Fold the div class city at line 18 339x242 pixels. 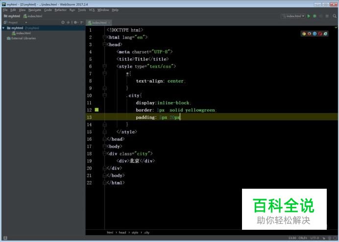tap(105, 154)
